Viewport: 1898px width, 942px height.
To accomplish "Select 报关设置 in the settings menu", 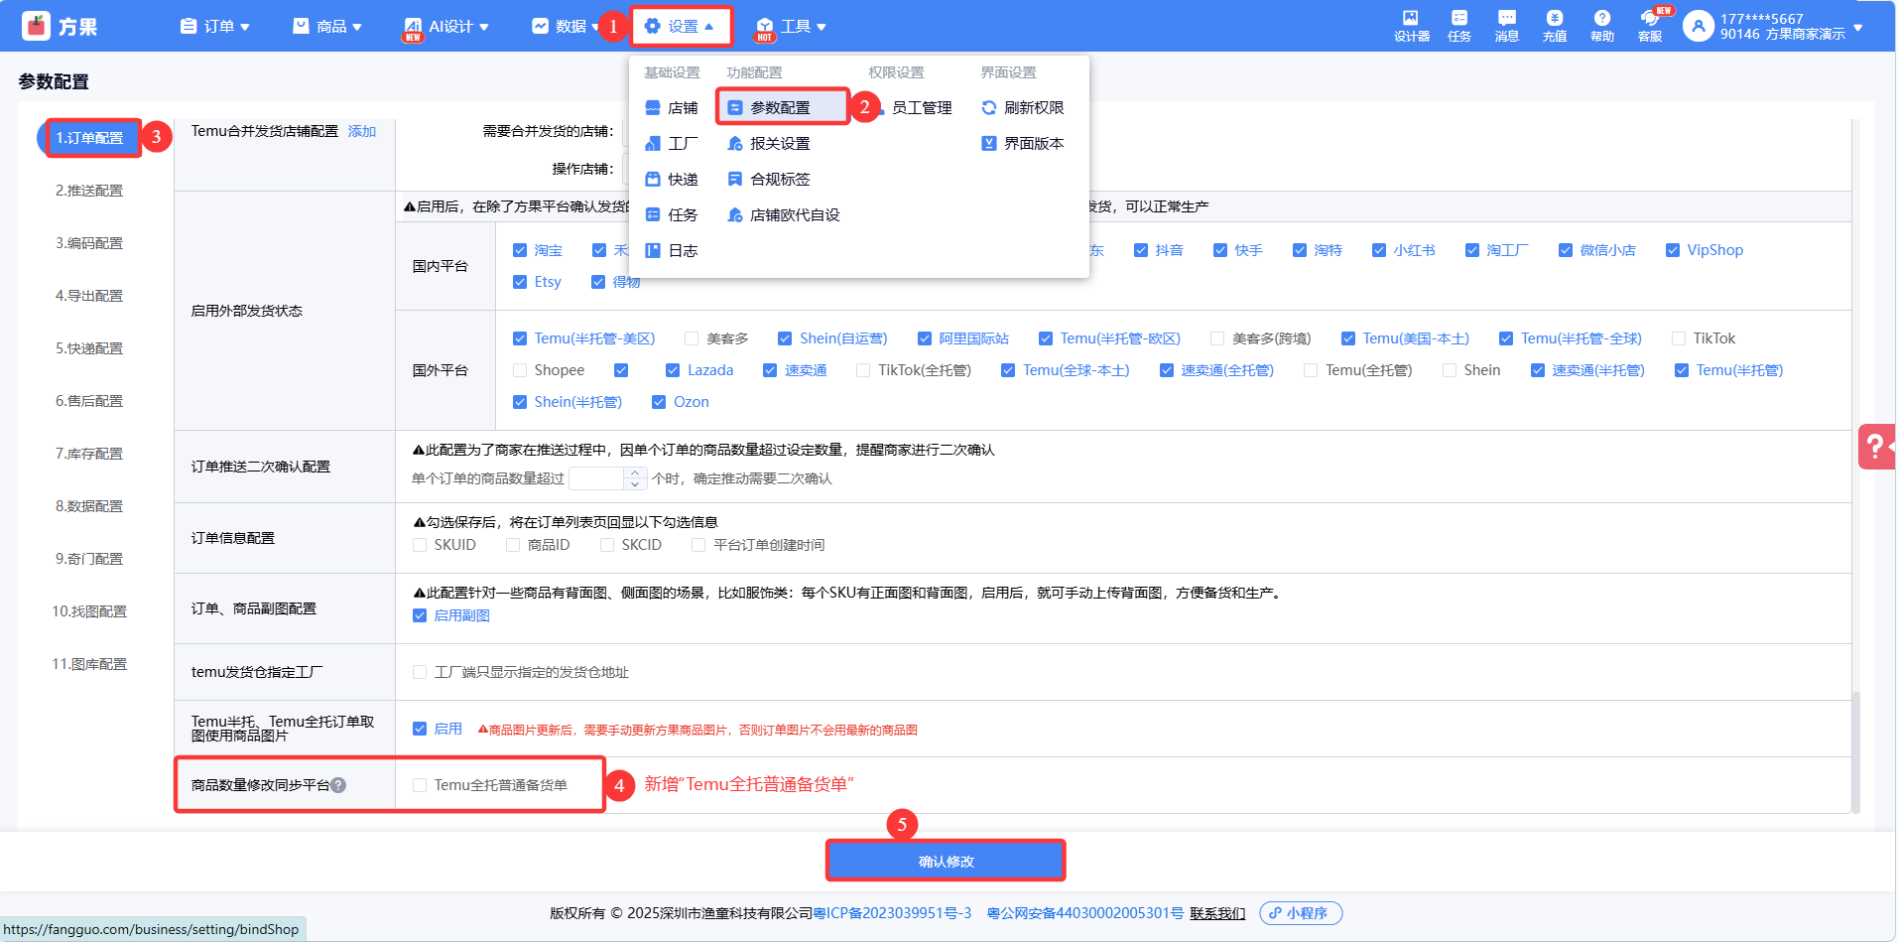I will coord(779,144).
